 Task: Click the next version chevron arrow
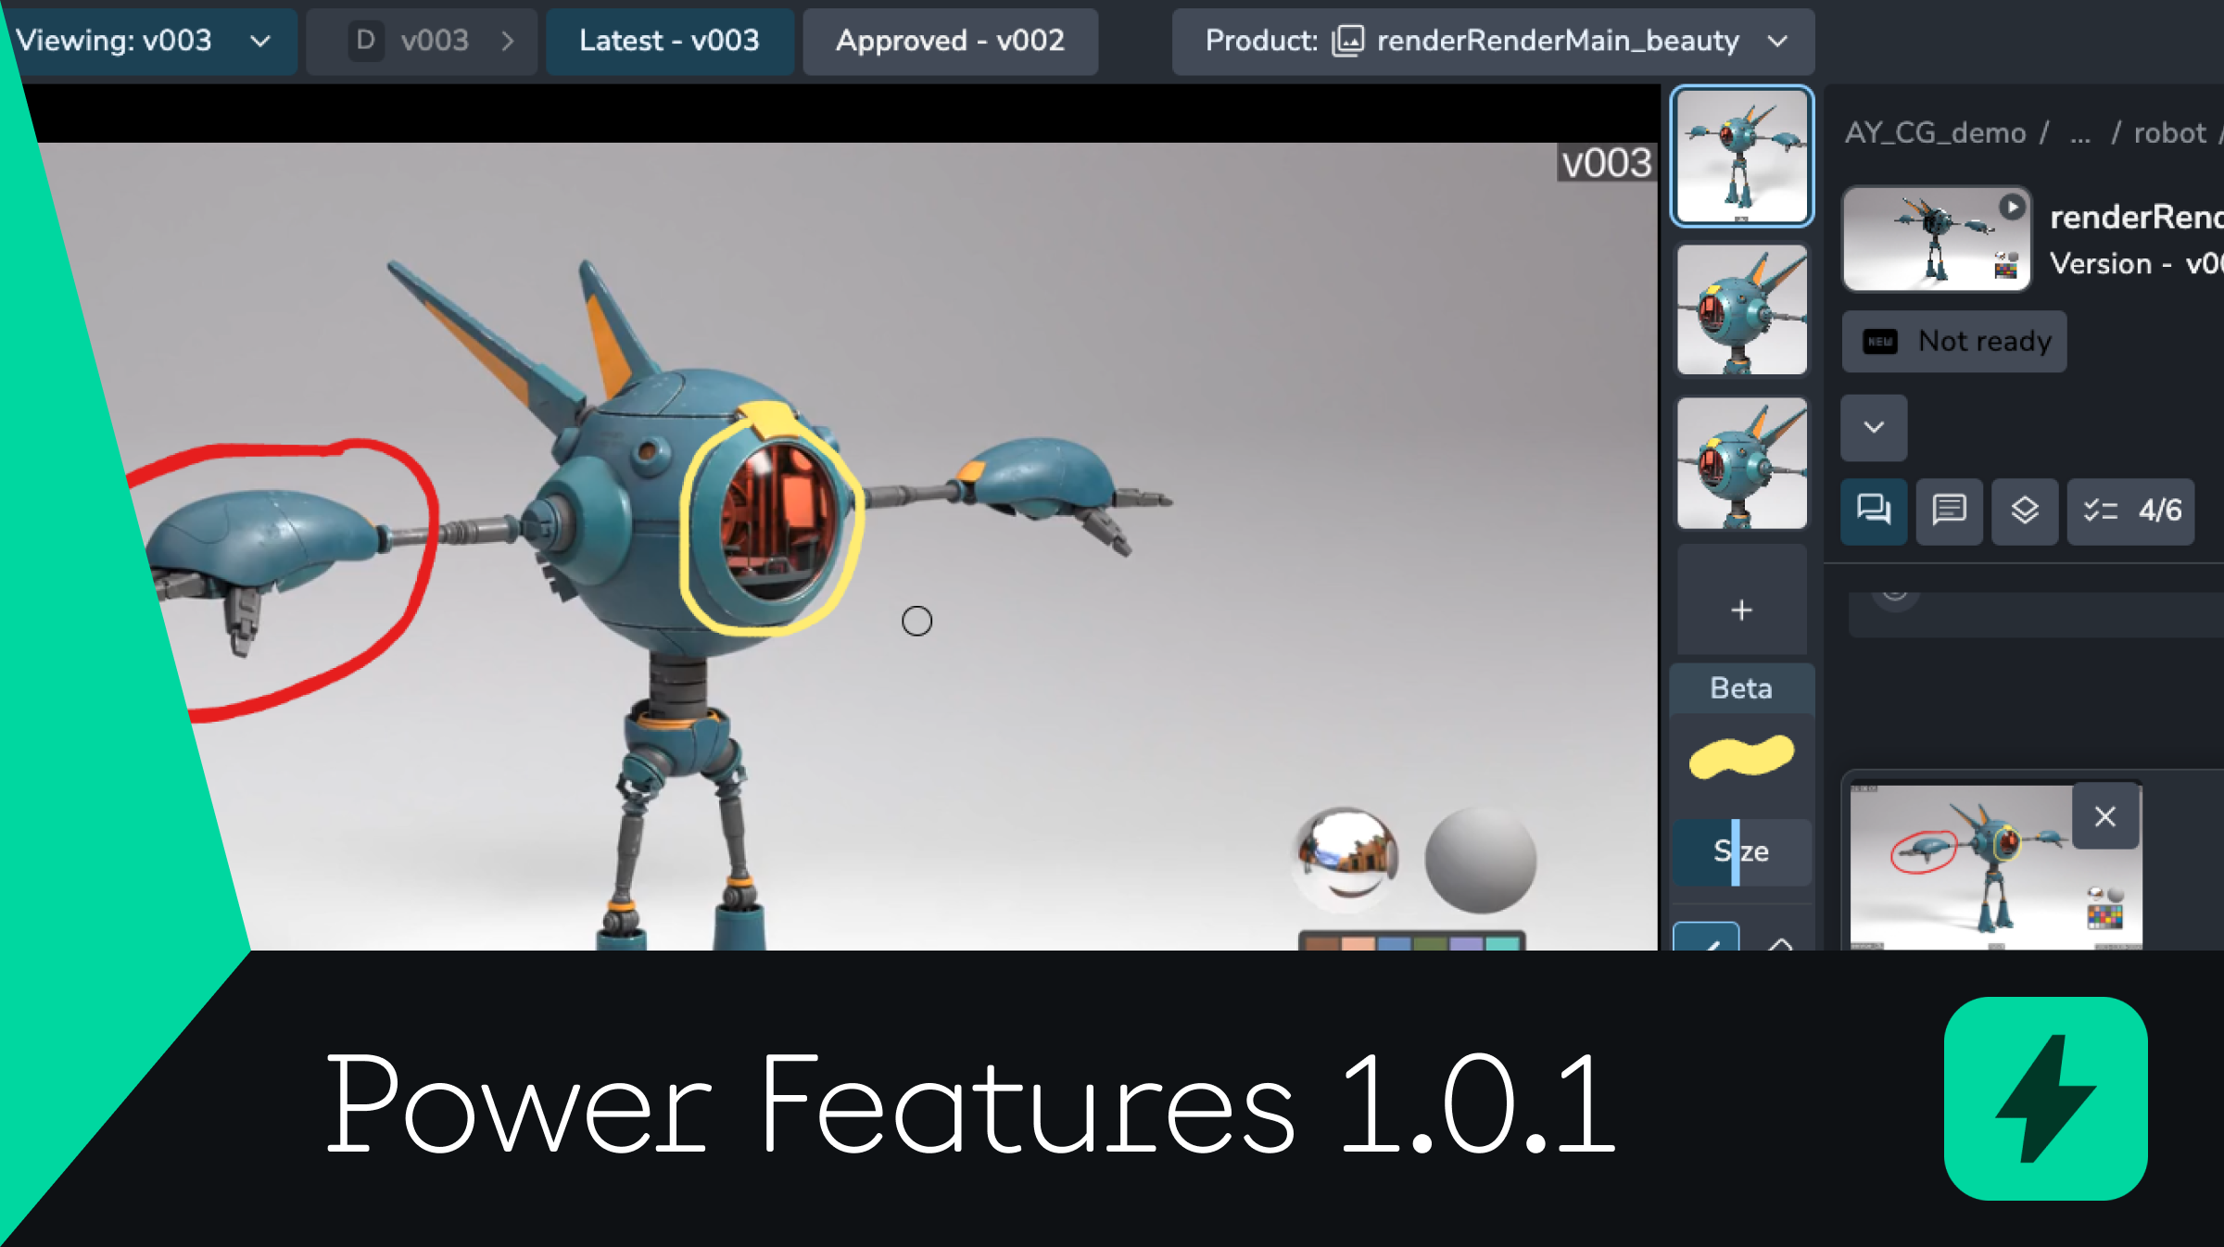point(507,41)
